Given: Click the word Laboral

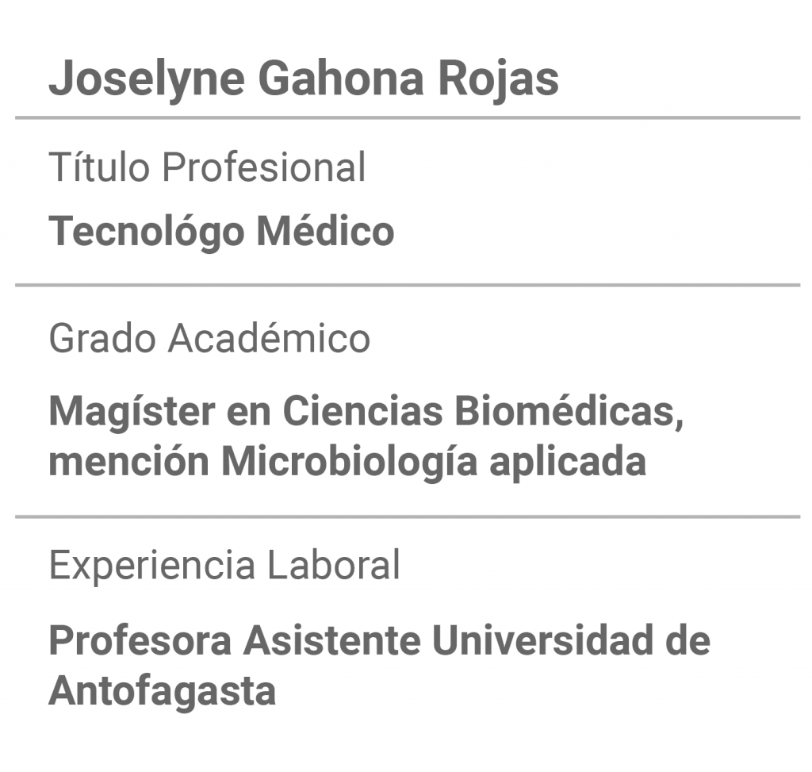Looking at the screenshot, I should [334, 563].
